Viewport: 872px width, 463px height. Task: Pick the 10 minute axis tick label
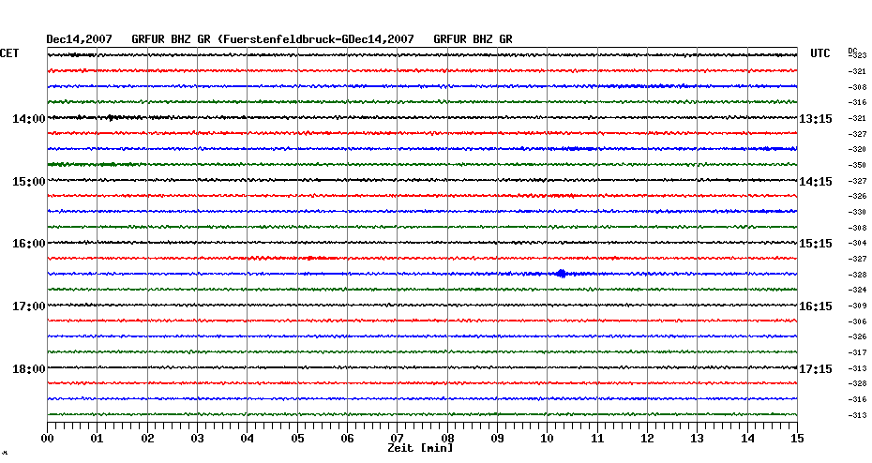tap(548, 439)
